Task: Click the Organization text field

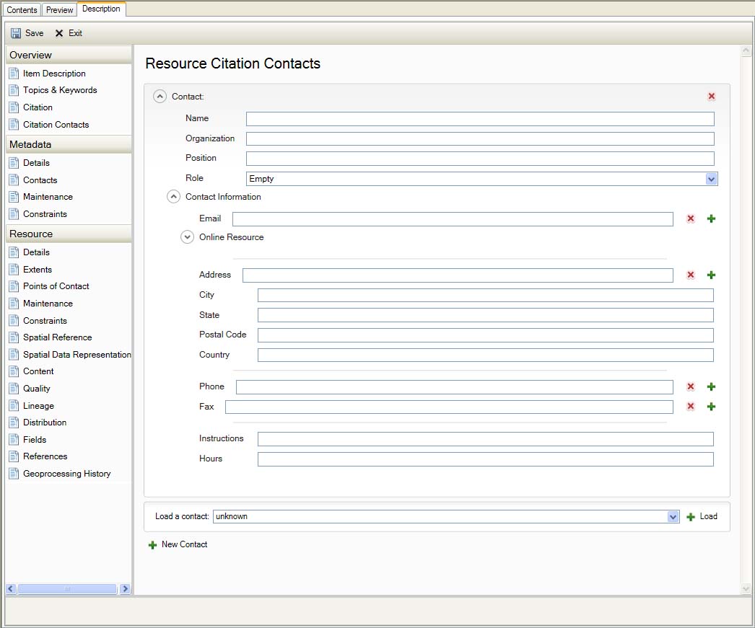Action: tap(480, 139)
